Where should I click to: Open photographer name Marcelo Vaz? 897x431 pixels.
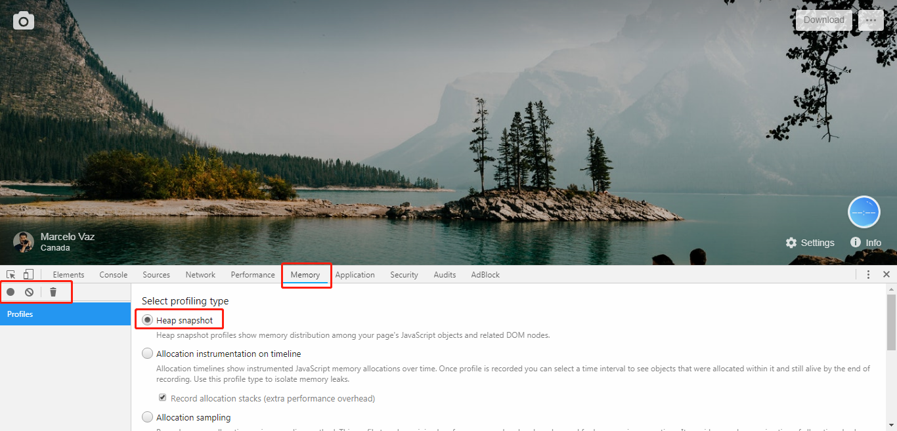pos(68,236)
